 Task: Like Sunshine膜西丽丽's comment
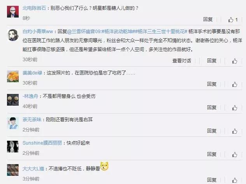coord(235,154)
